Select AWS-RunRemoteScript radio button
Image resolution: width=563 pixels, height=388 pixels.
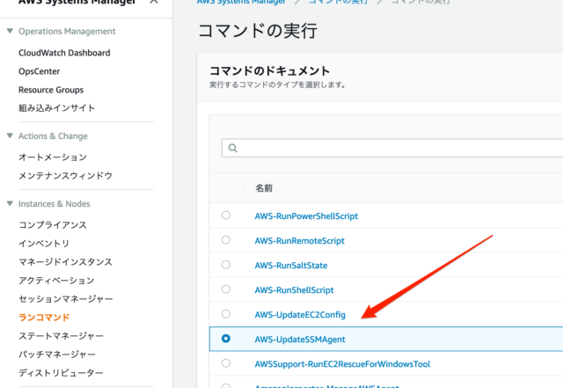226,239
